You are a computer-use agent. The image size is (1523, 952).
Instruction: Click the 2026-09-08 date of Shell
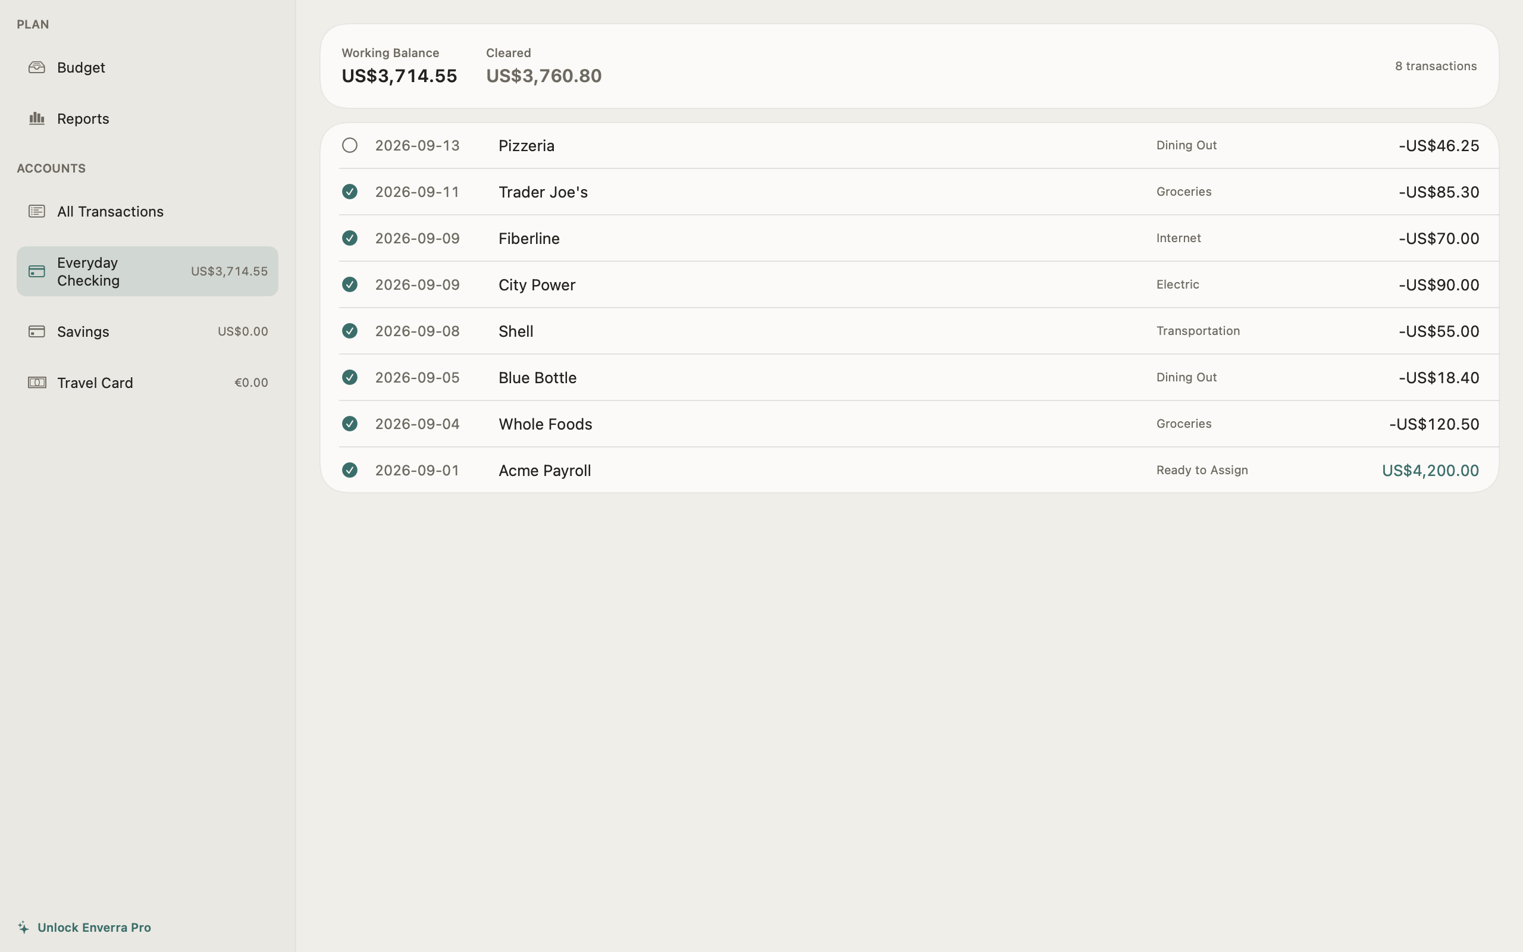(x=417, y=331)
